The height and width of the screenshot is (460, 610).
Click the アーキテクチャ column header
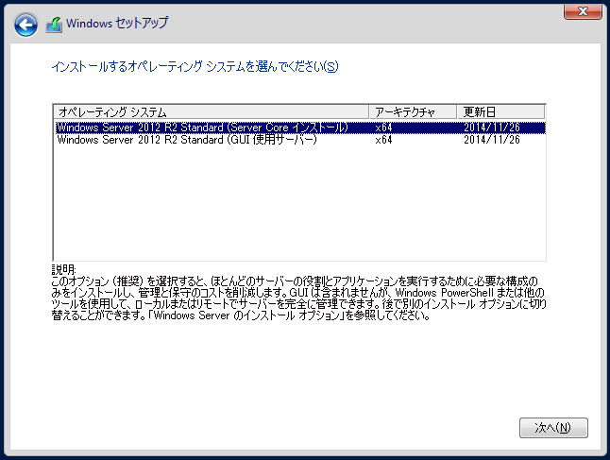[x=413, y=112]
